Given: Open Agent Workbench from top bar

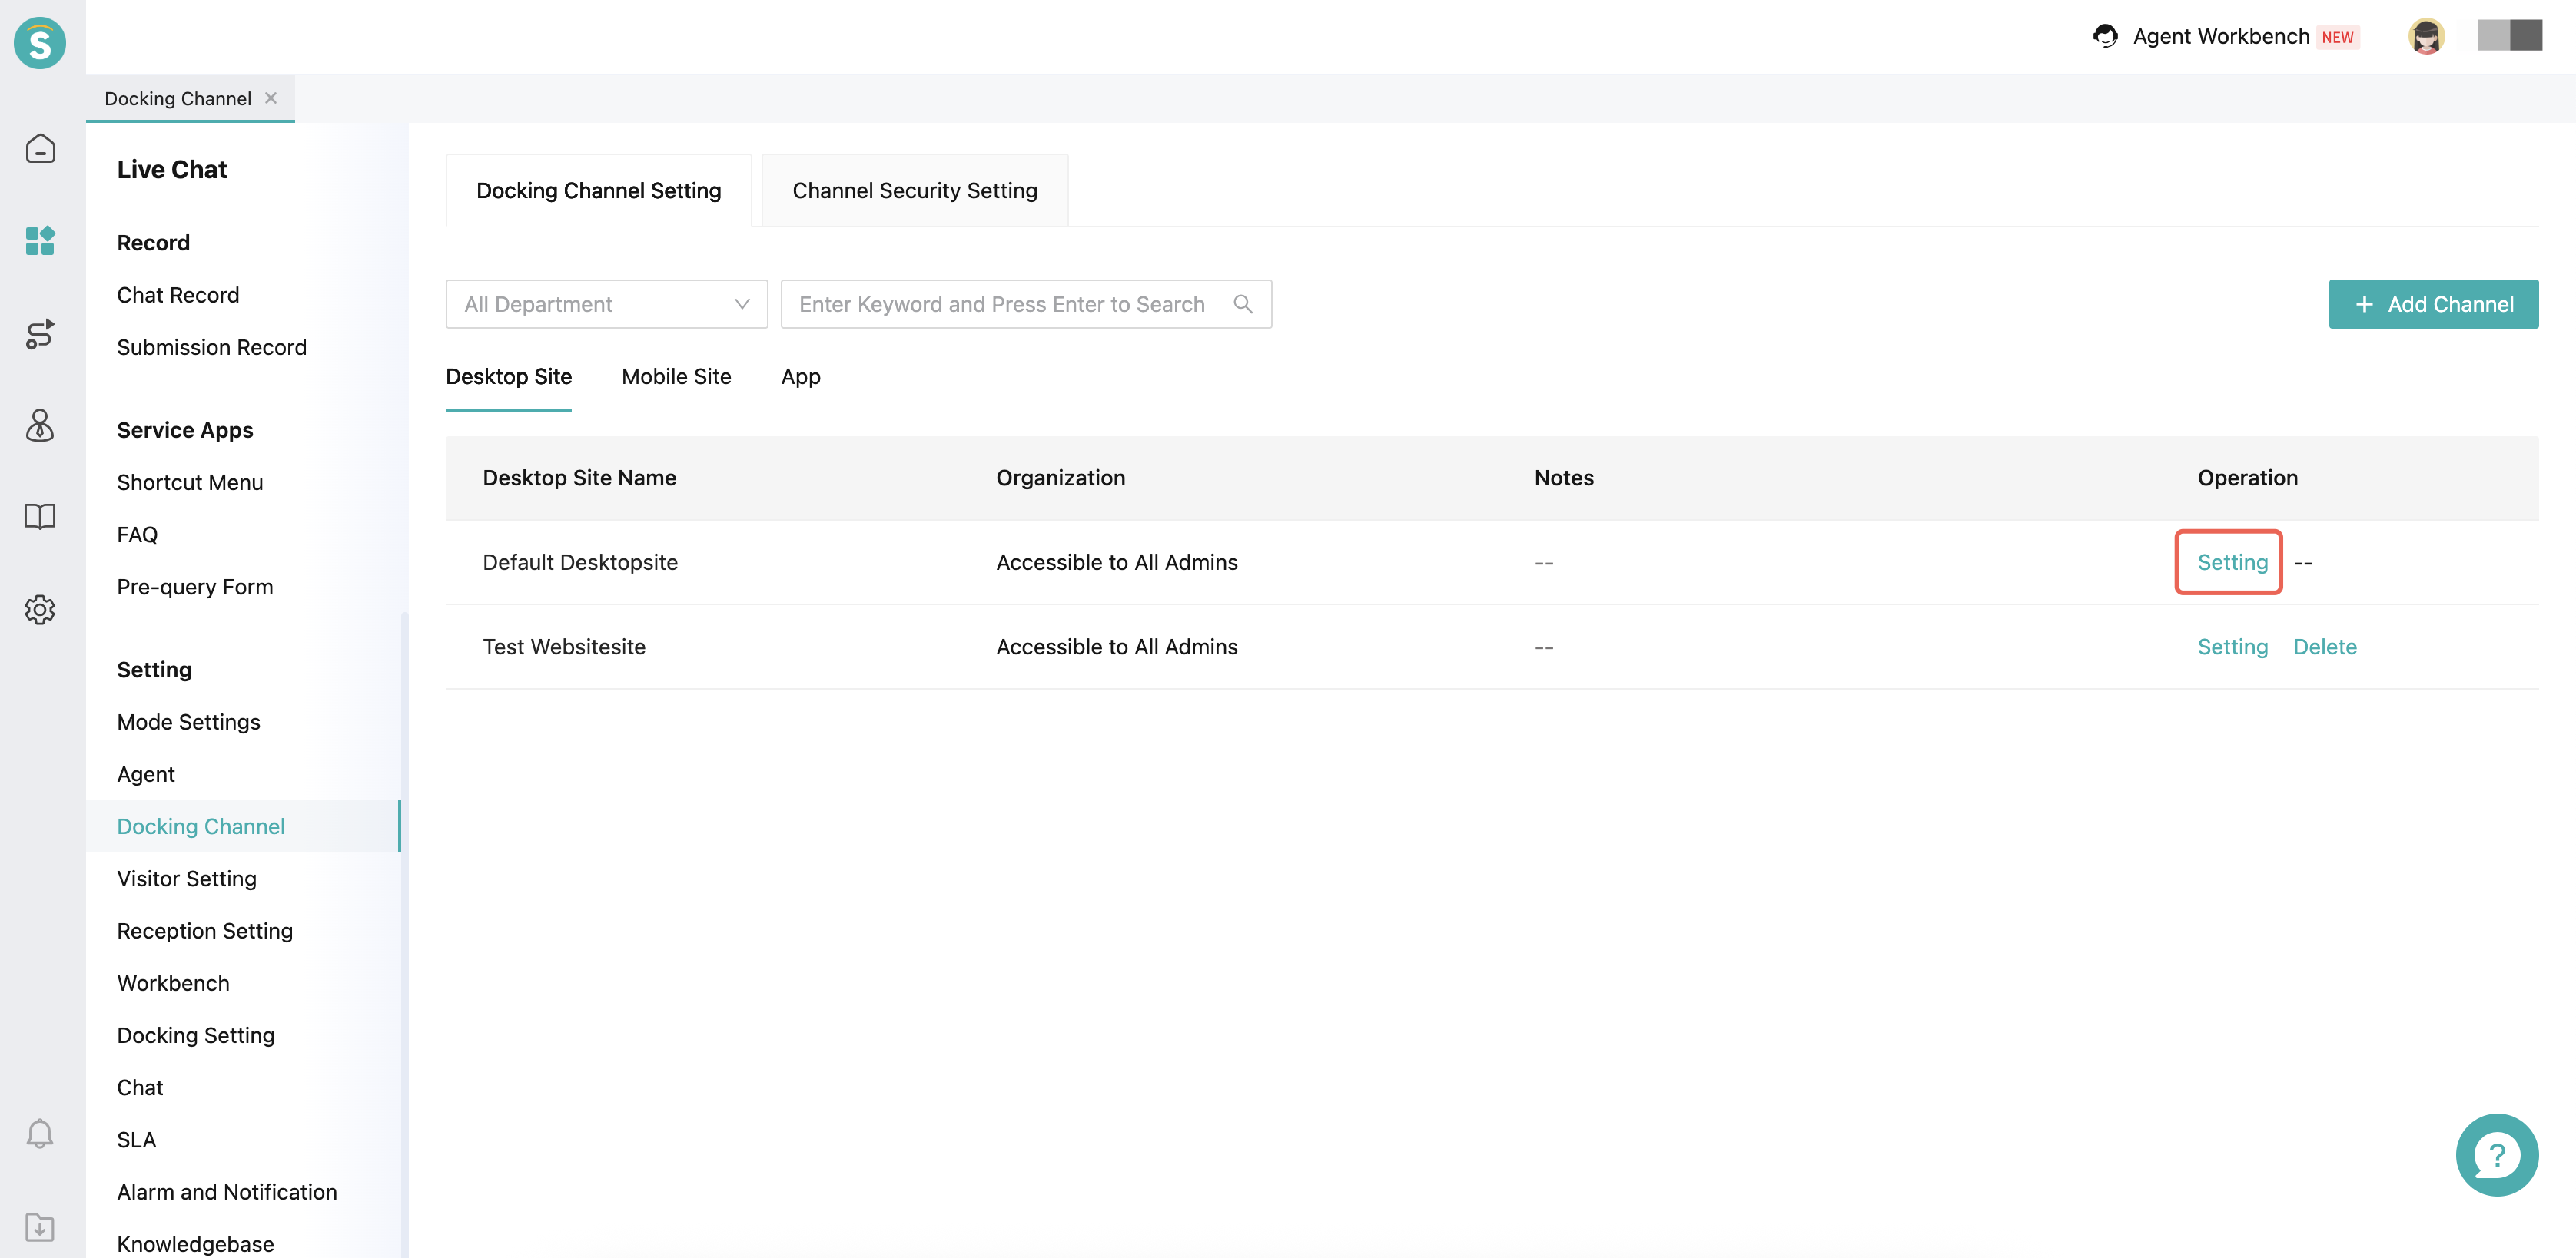Looking at the screenshot, I should coord(2220,37).
